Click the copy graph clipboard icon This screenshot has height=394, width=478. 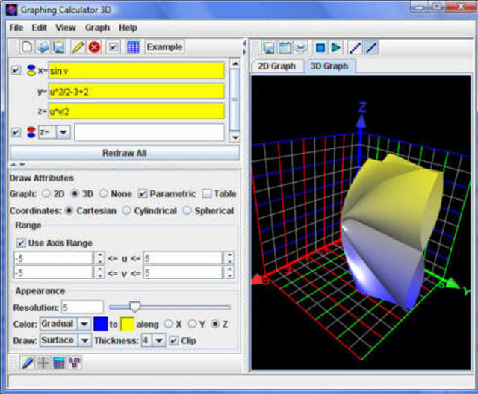point(285,48)
